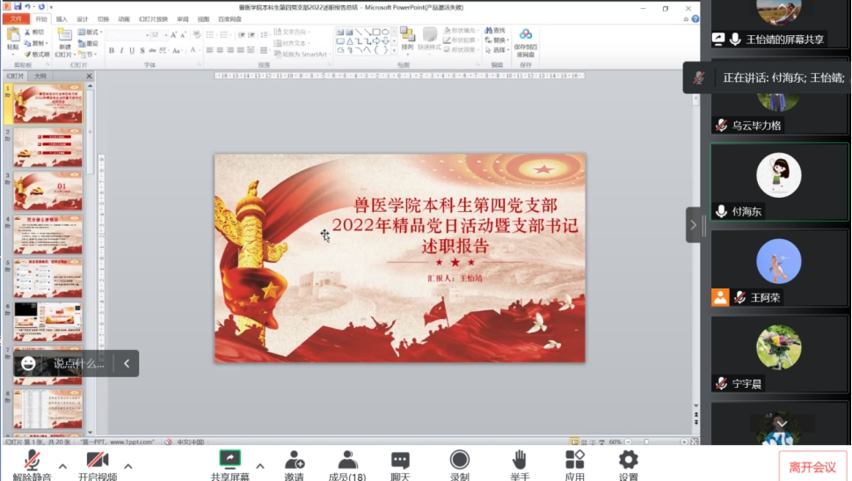Open the 文件 (File) ribbon tab

pyautogui.click(x=15, y=18)
